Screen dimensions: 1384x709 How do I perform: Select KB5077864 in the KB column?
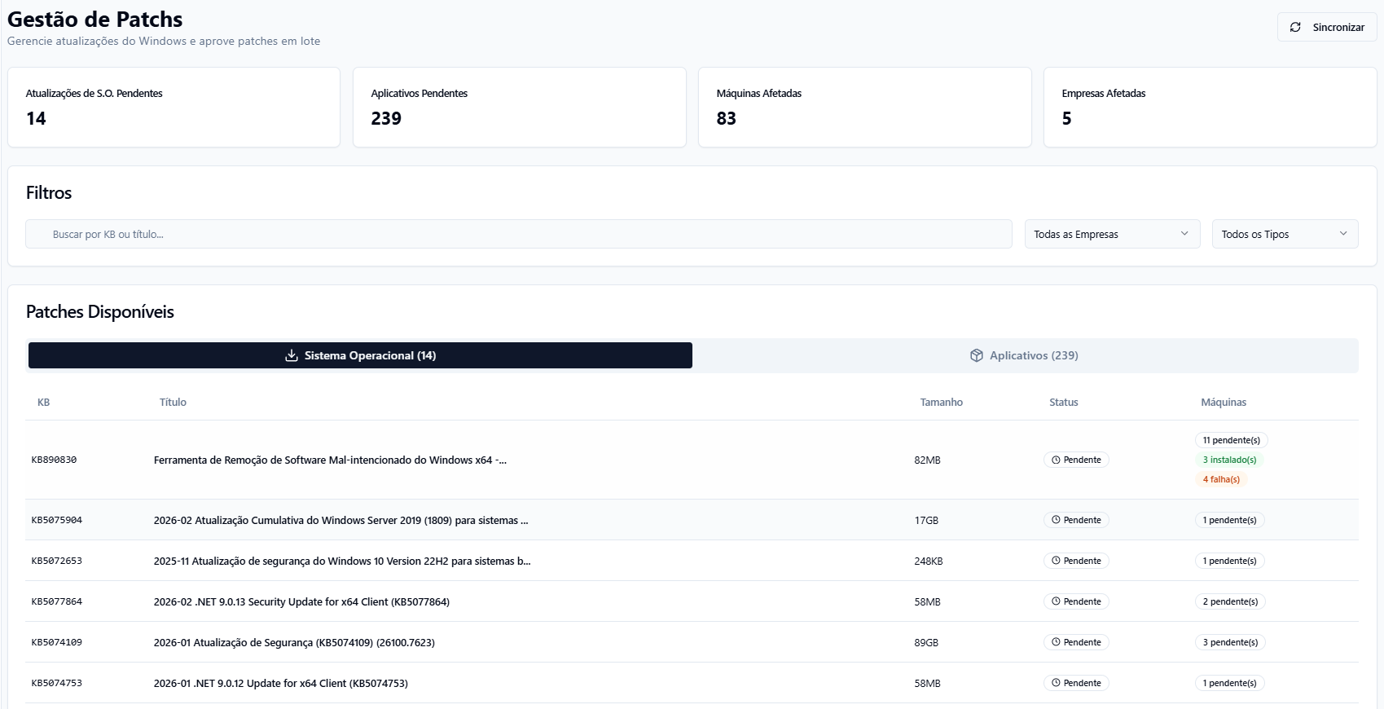57,602
